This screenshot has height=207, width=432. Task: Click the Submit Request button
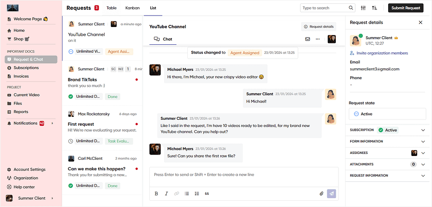pos(405,8)
